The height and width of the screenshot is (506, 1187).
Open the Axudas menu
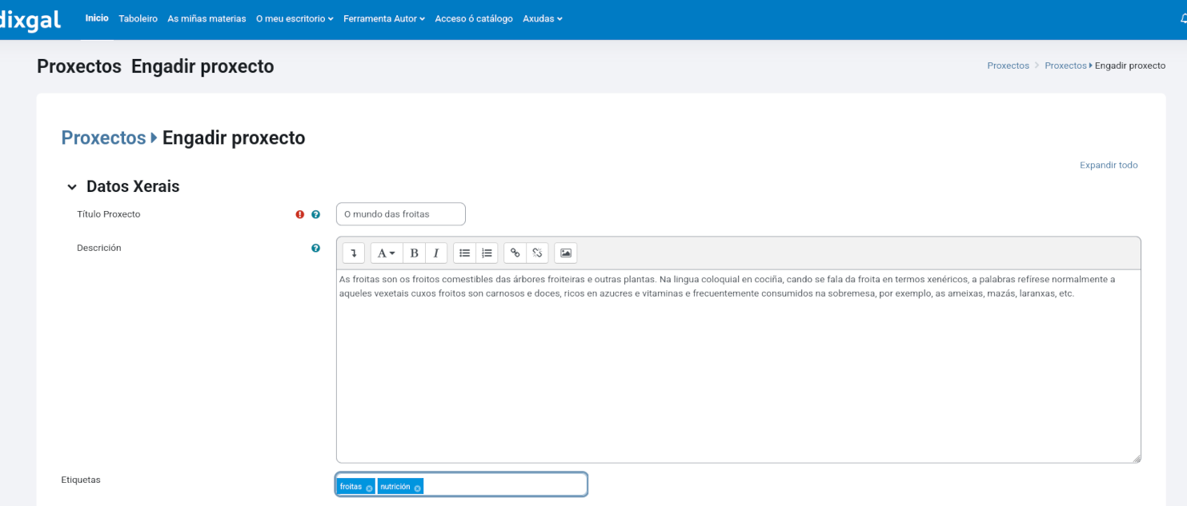tap(543, 18)
